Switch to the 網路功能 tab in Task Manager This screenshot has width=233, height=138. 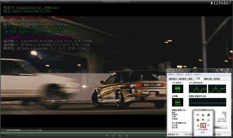208,79
